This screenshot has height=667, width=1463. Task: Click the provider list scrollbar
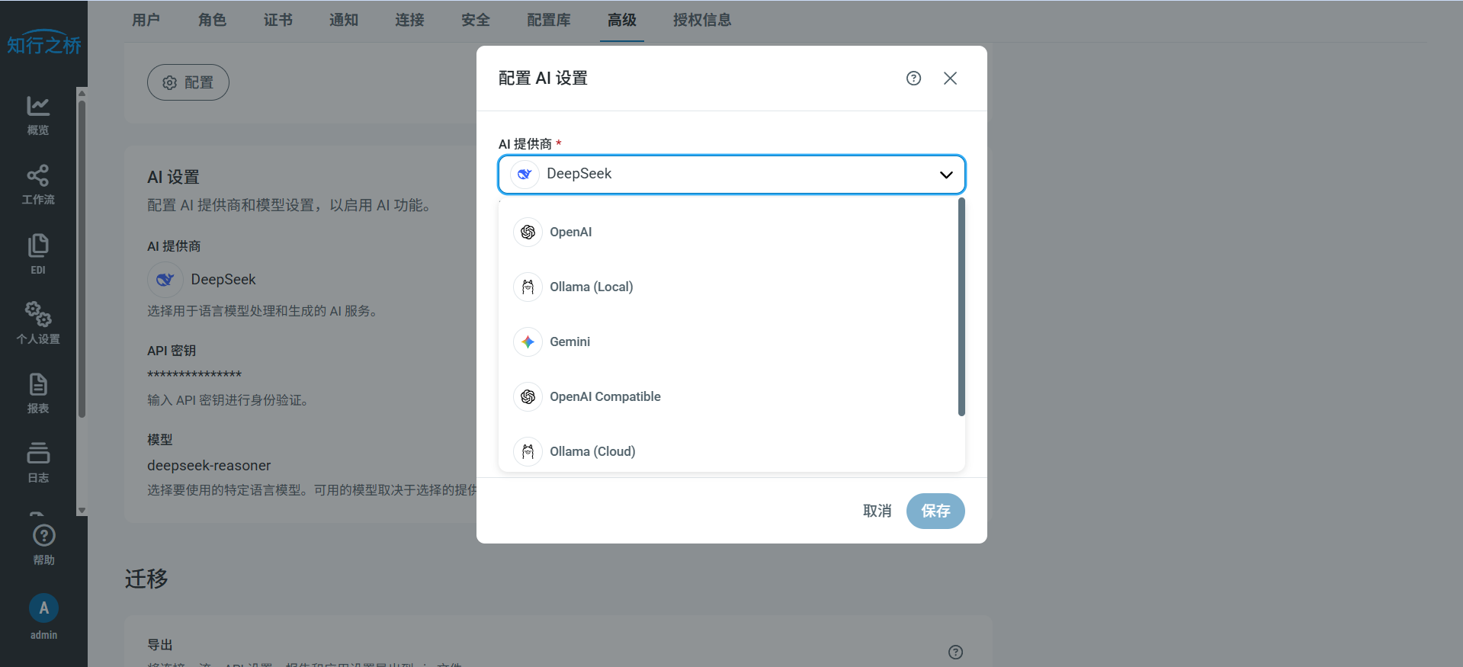click(961, 306)
